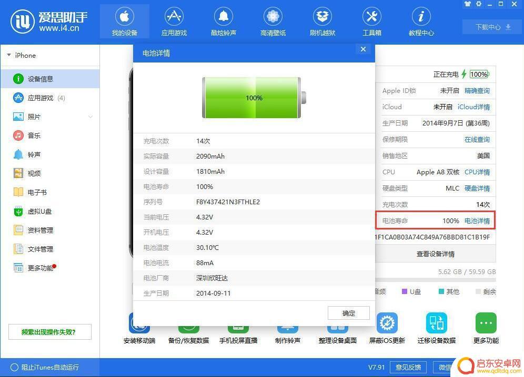
Task: Click the 迁移设备数据 icon
Action: 437,323
